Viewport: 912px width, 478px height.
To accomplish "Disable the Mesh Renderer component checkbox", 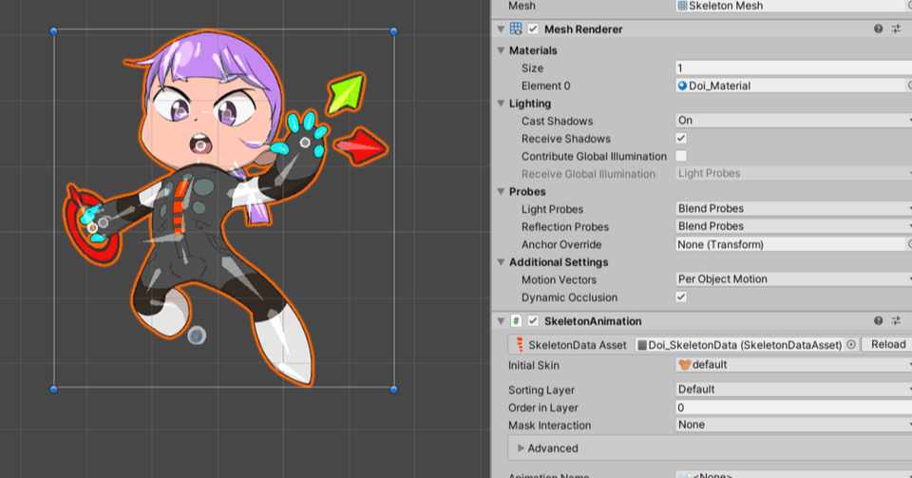I will click(533, 29).
